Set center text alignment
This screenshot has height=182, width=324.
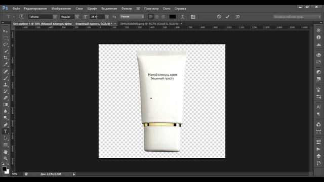coord(157,17)
